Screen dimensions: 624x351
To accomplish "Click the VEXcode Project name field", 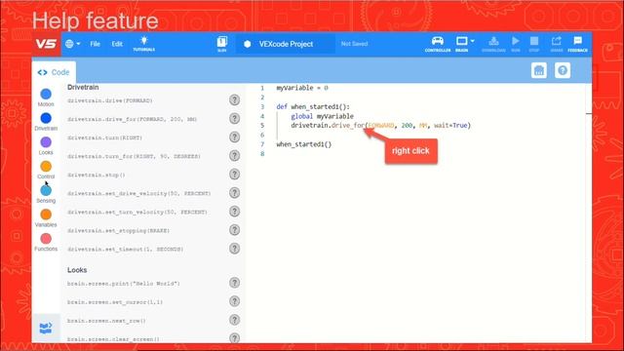I will coord(286,44).
